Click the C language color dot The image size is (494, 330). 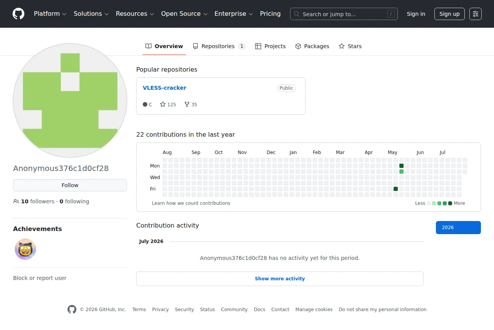tap(145, 104)
